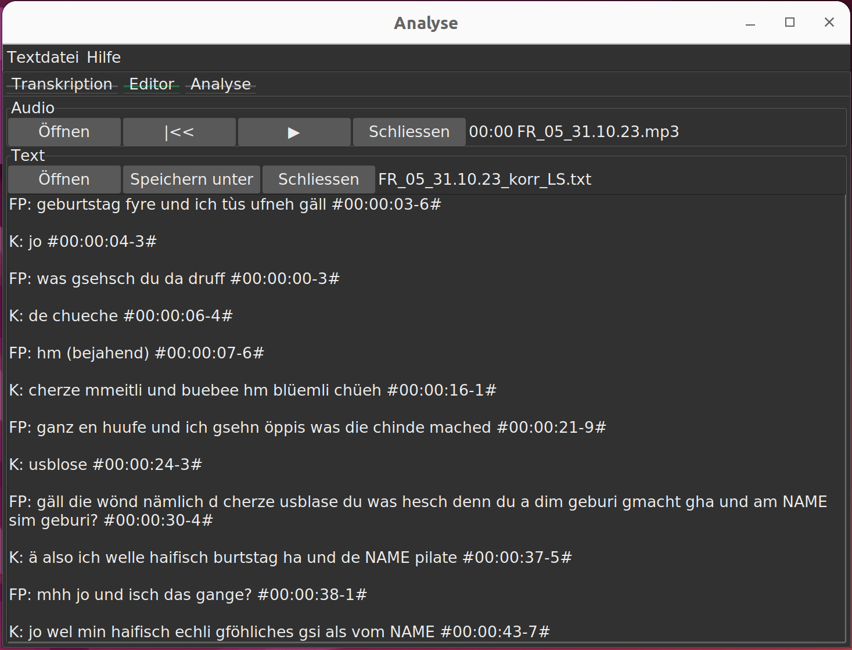852x650 pixels.
Task: Rewind audio to start with |<< button
Action: point(179,132)
